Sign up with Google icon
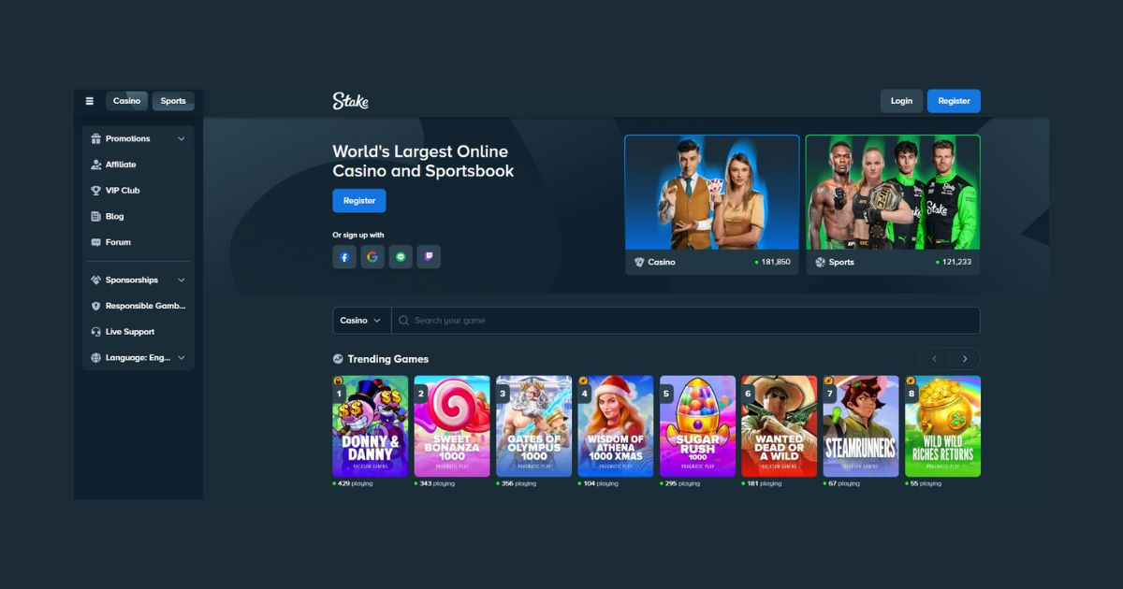 tap(372, 257)
